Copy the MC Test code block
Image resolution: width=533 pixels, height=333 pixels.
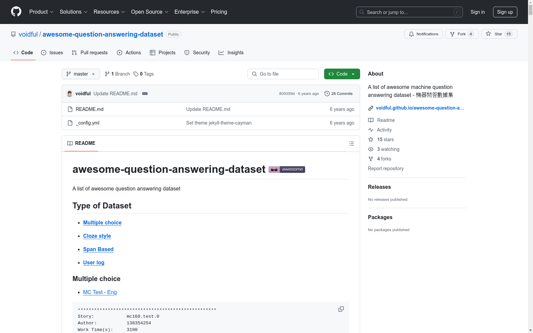(x=341, y=309)
